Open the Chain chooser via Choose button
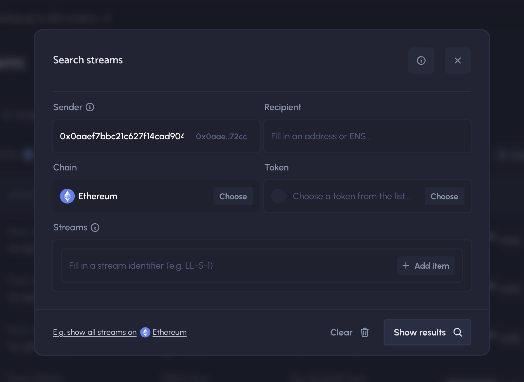 coord(233,196)
